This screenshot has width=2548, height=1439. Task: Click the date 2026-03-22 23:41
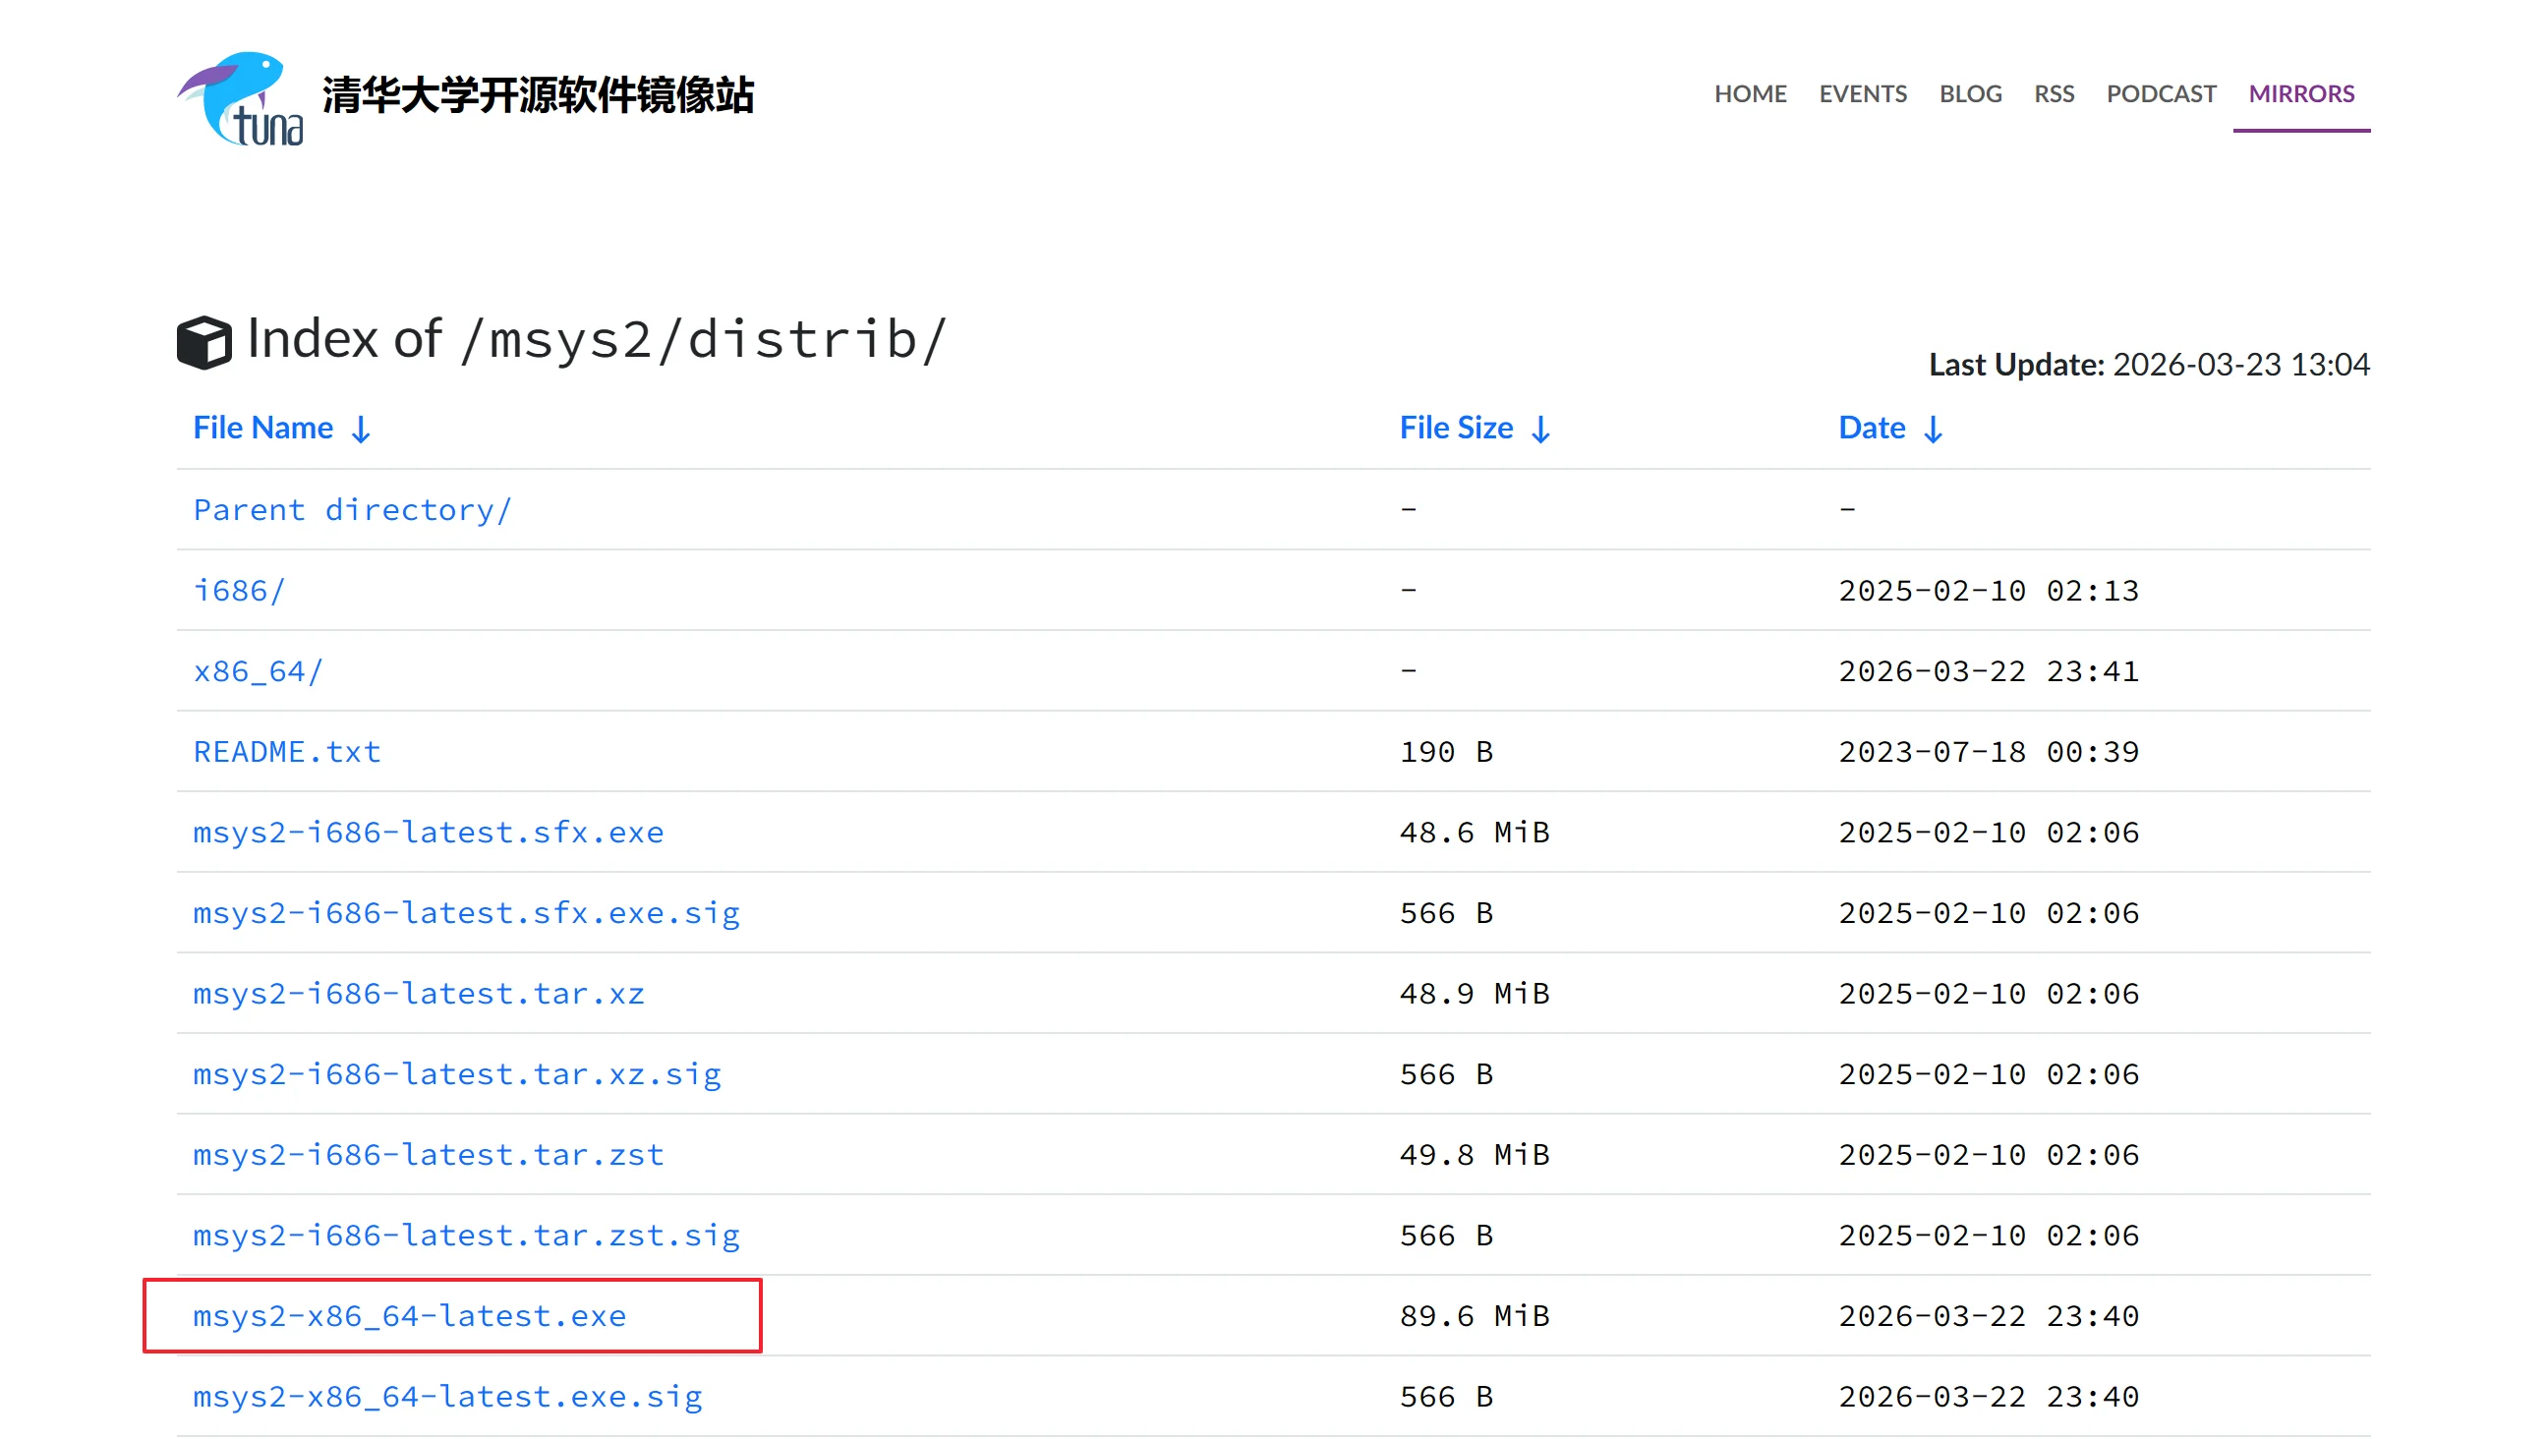(1989, 672)
